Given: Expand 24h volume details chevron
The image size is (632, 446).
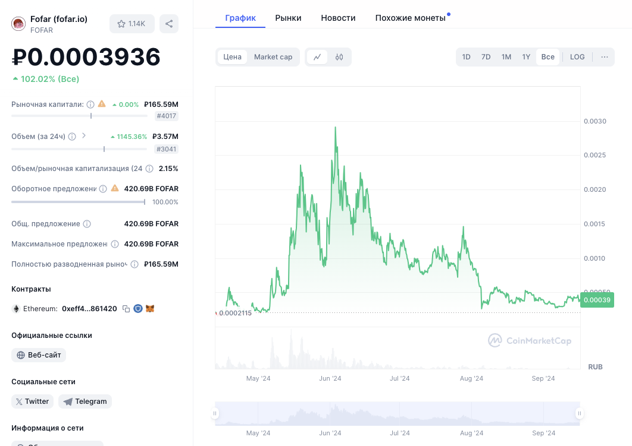Looking at the screenshot, I should click(84, 136).
